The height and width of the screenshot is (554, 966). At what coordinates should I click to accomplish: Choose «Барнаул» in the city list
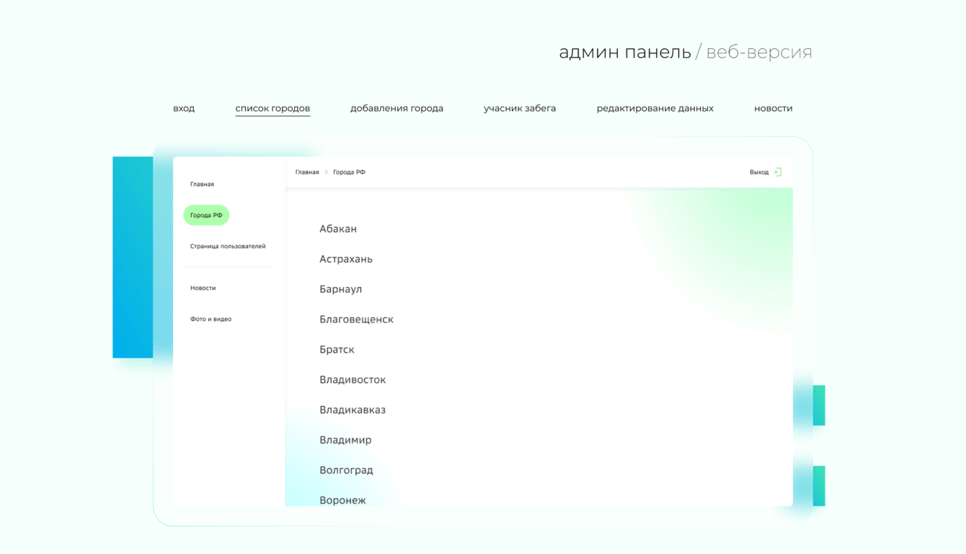341,289
